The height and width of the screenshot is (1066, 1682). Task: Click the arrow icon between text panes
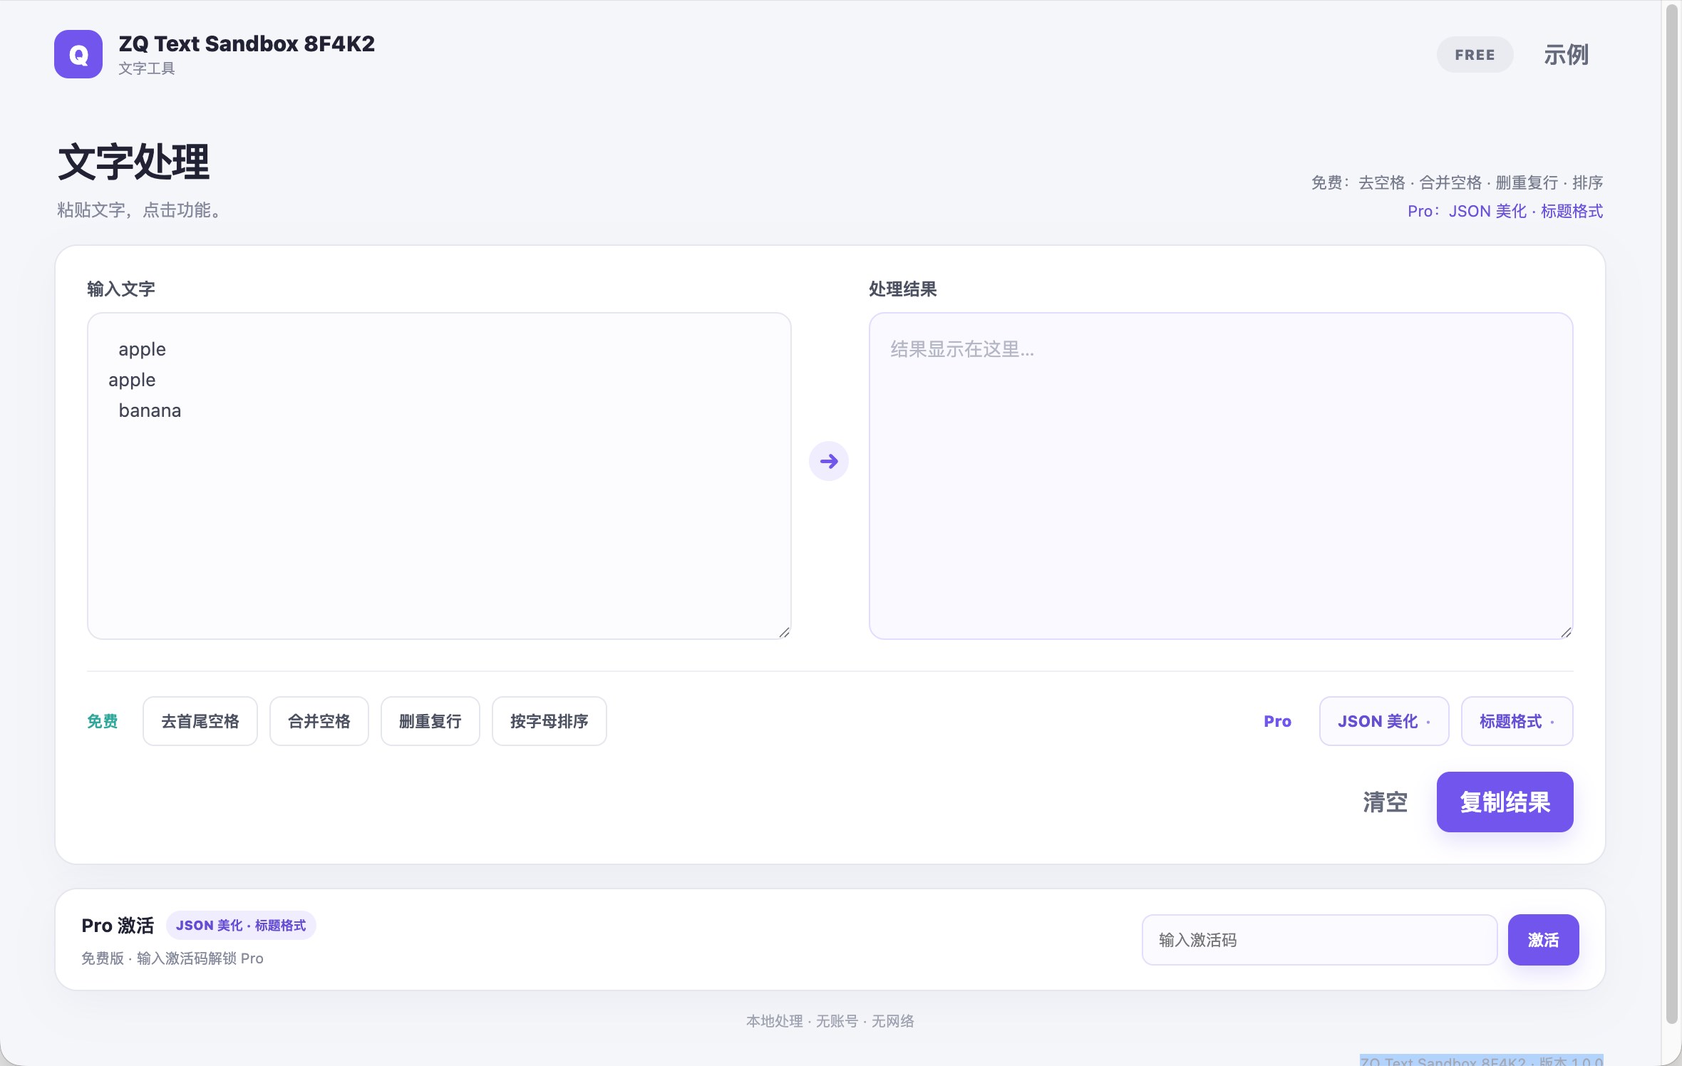click(x=828, y=461)
